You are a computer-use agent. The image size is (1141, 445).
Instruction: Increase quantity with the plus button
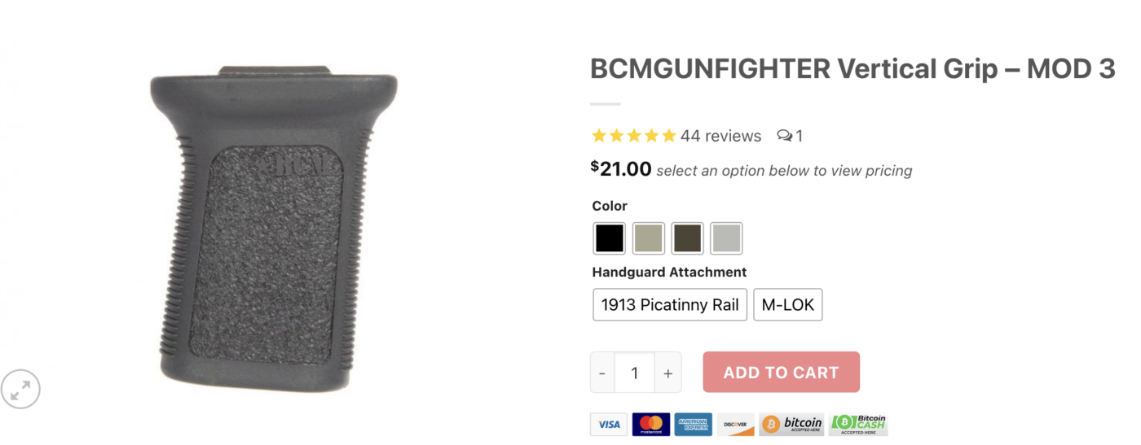click(667, 373)
